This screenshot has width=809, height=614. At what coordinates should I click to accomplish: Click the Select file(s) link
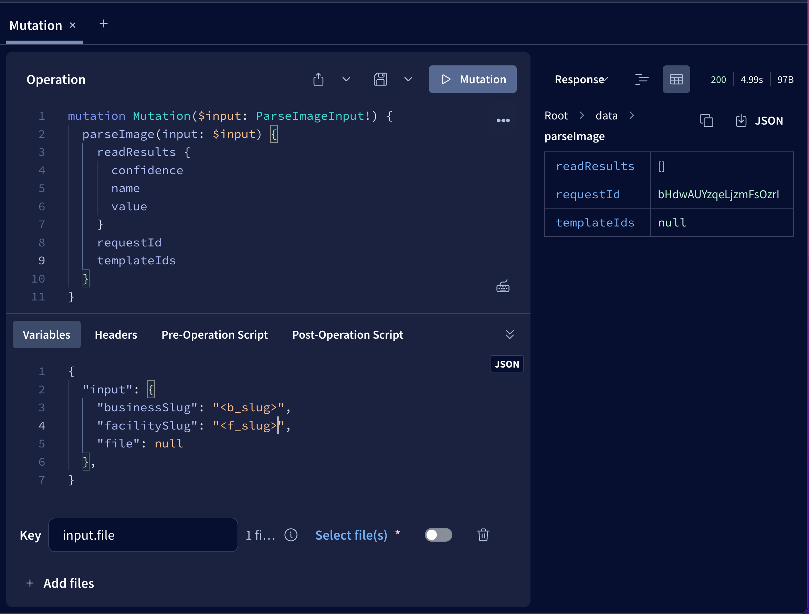point(351,535)
